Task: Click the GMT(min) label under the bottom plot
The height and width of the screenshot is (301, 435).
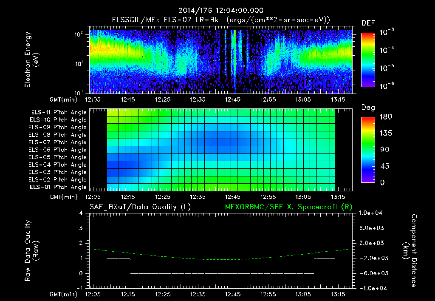Action: point(64,294)
